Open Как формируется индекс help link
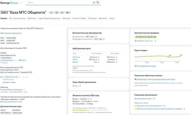191x115 pixels. pyautogui.click(x=146, y=66)
